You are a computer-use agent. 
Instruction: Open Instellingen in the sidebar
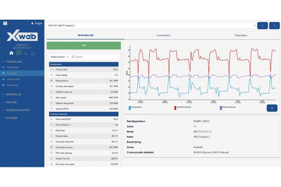(13, 85)
